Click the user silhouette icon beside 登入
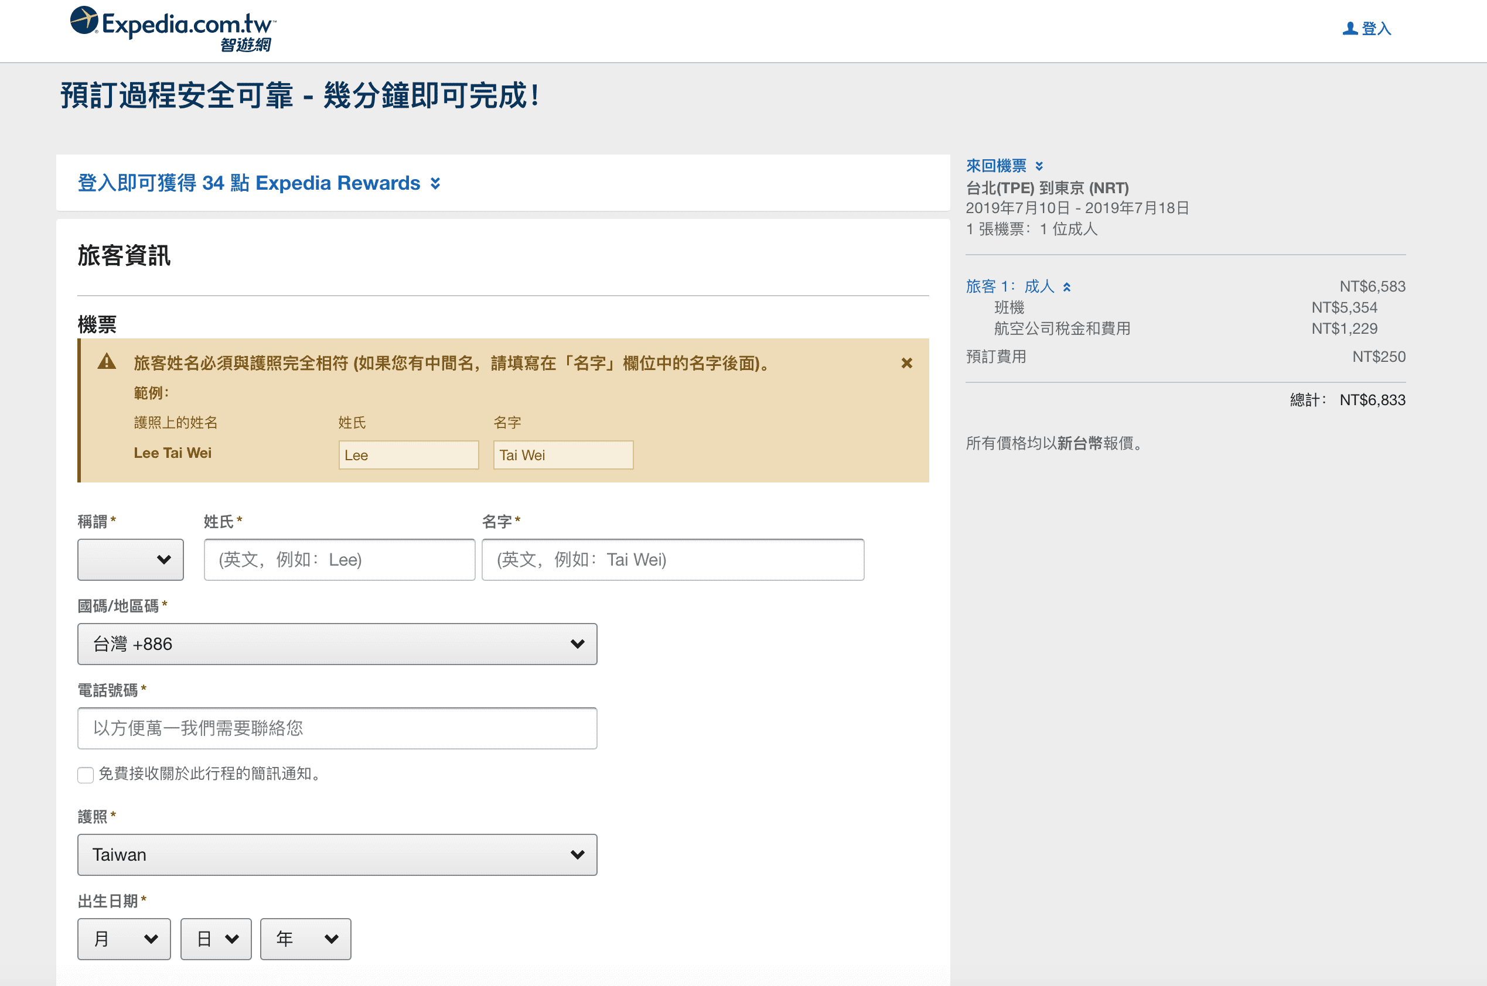 1349,29
